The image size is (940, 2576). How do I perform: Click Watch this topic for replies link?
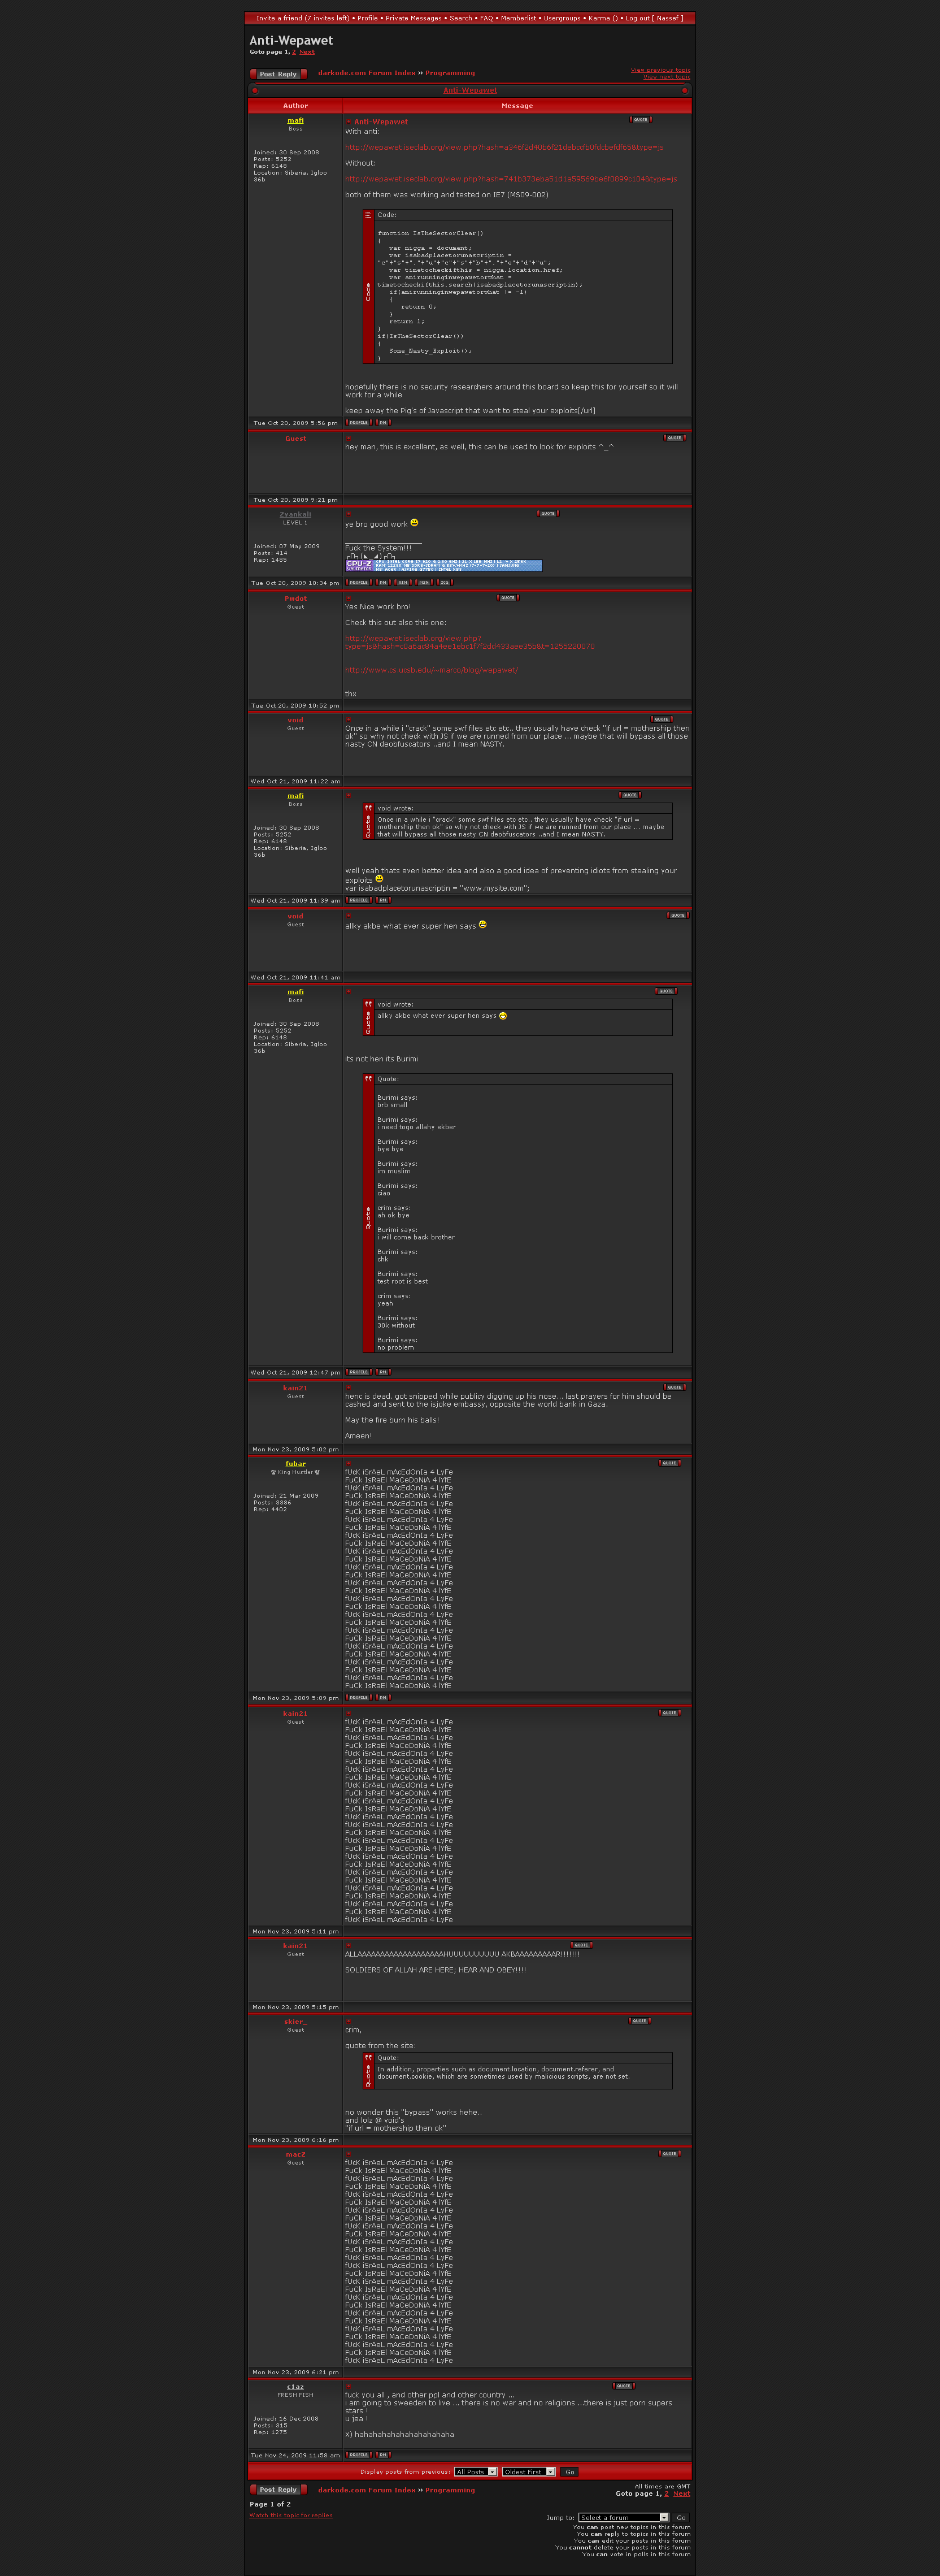click(290, 2515)
